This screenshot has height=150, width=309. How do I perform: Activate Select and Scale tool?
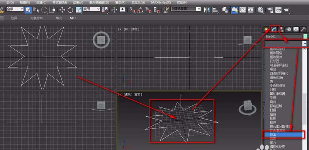point(79,10)
